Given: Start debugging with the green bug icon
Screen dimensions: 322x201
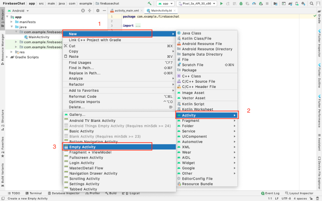Looking at the screenshot, I should point(241,3).
